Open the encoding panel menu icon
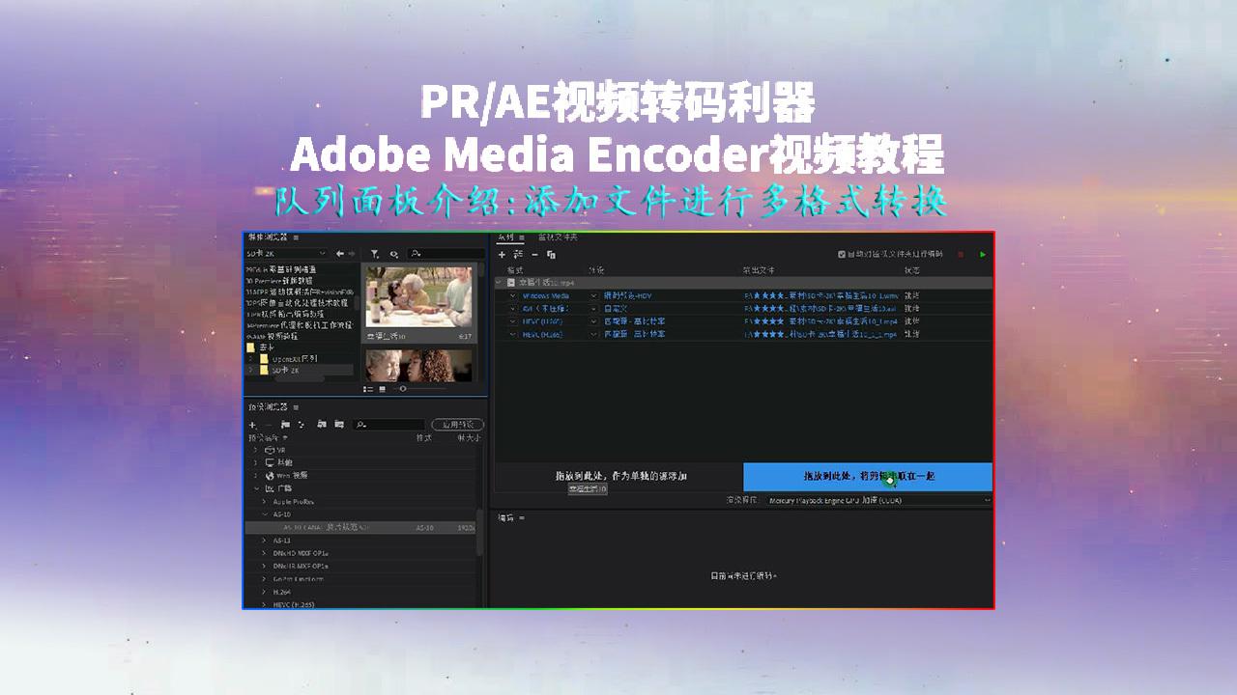 (522, 518)
